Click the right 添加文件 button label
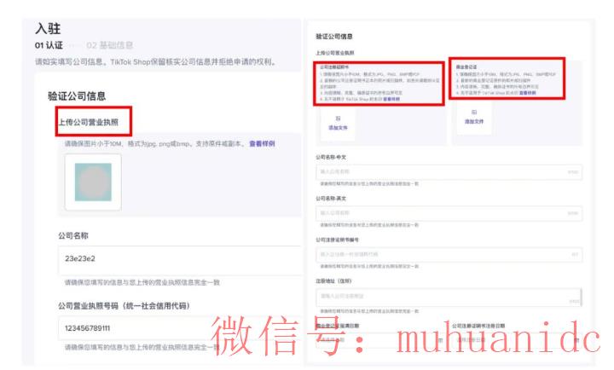 [x=473, y=122]
